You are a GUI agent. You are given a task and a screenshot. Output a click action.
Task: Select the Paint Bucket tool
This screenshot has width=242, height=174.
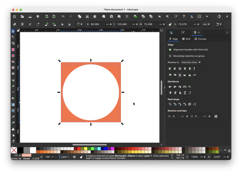point(13,123)
